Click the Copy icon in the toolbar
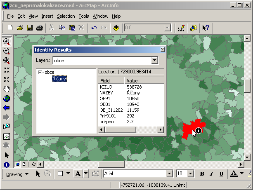 [62, 28]
